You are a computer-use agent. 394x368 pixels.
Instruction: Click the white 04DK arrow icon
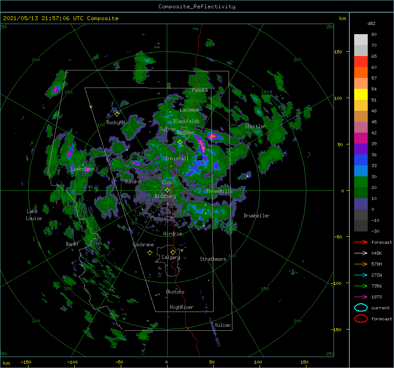[361, 253]
